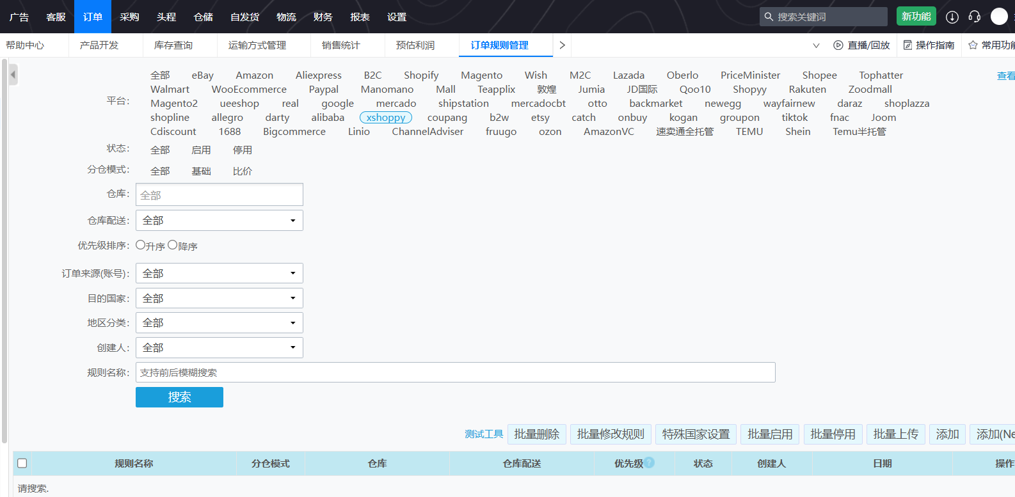Viewport: 1015px width, 497px height.
Task: Select 降序 descending priority radio
Action: pyautogui.click(x=173, y=245)
